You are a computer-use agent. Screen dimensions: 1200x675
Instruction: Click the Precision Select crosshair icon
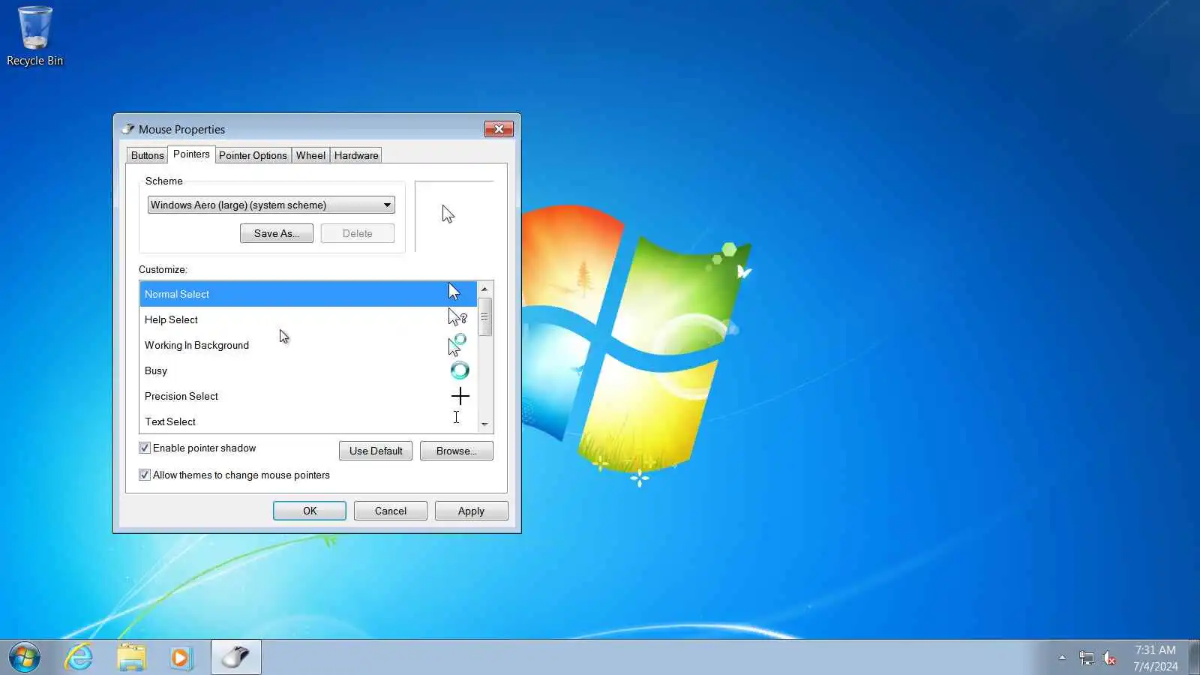(460, 396)
